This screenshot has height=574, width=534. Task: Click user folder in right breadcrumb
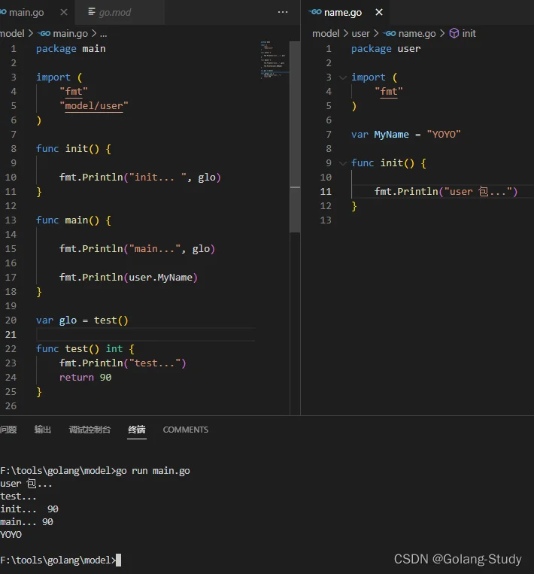click(x=360, y=34)
